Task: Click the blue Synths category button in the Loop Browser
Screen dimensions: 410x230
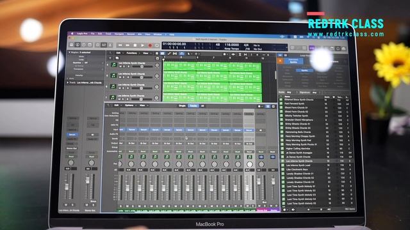Action: click(x=304, y=70)
